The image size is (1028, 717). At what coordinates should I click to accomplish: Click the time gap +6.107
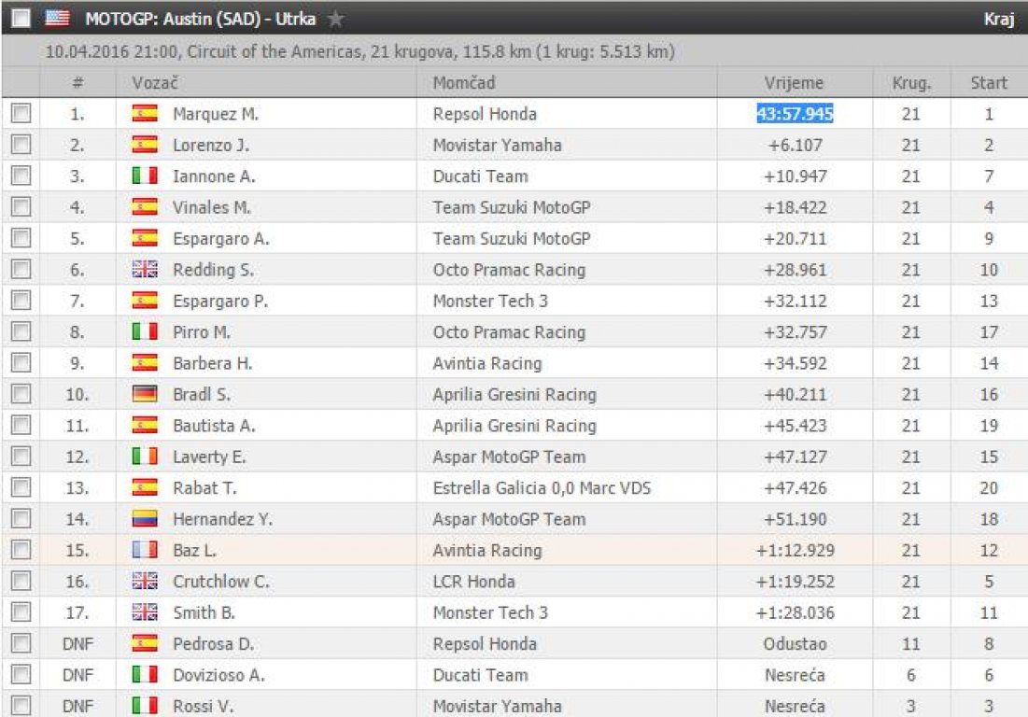pyautogui.click(x=795, y=145)
